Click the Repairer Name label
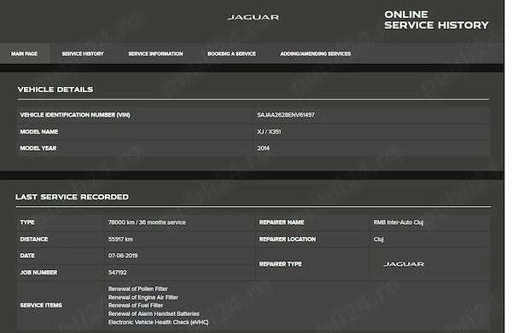This screenshot has height=333, width=512. [x=282, y=222]
